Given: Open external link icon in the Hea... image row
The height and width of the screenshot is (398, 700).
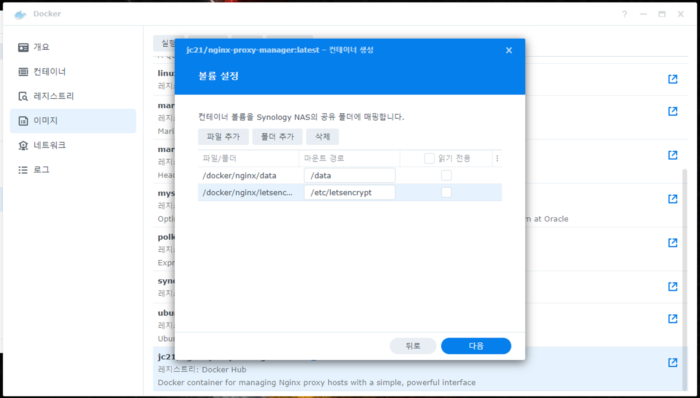Looking at the screenshot, I should click(673, 155).
